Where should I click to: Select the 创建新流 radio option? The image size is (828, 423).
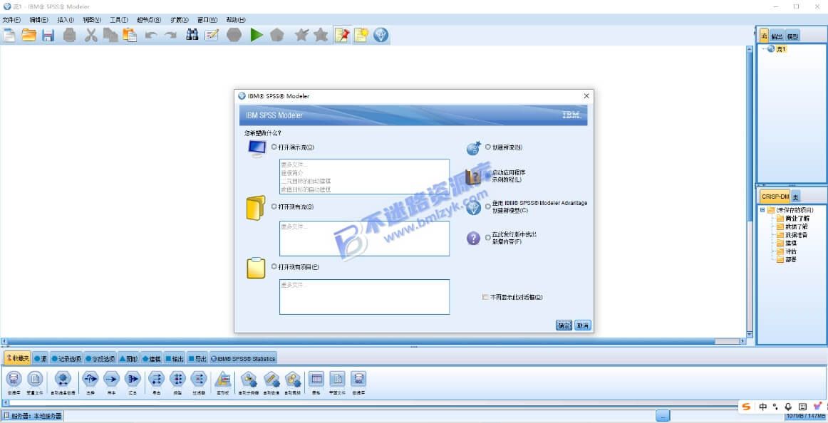(x=488, y=147)
